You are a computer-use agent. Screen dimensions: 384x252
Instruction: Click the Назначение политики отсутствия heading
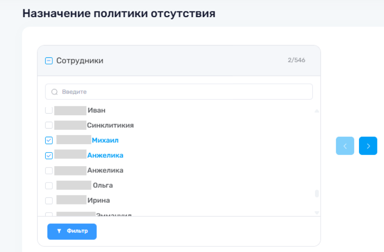(x=119, y=13)
